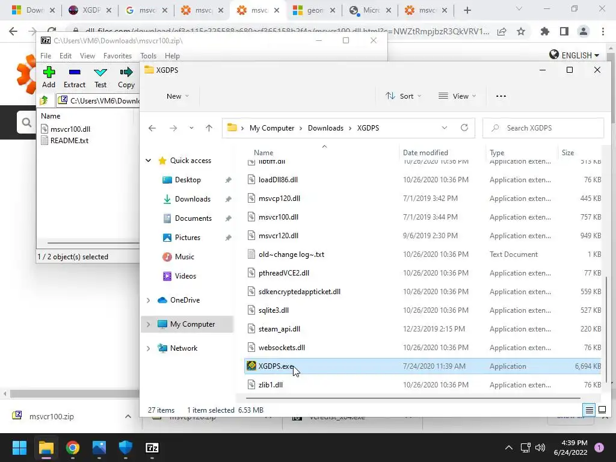The image size is (616, 462).
Task: Bookmark this page star icon
Action: tap(521, 31)
